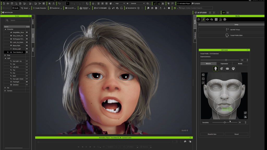Open the Preference side tab
Image resolution: width=267 pixels, height=150 pixels.
click(195, 36)
